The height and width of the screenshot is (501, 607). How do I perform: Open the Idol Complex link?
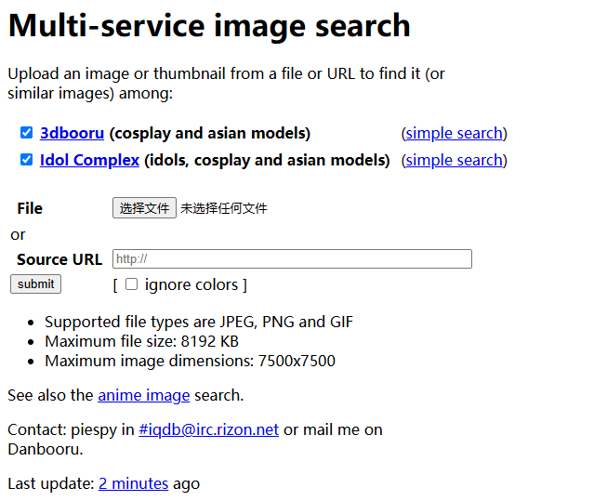[x=89, y=160]
